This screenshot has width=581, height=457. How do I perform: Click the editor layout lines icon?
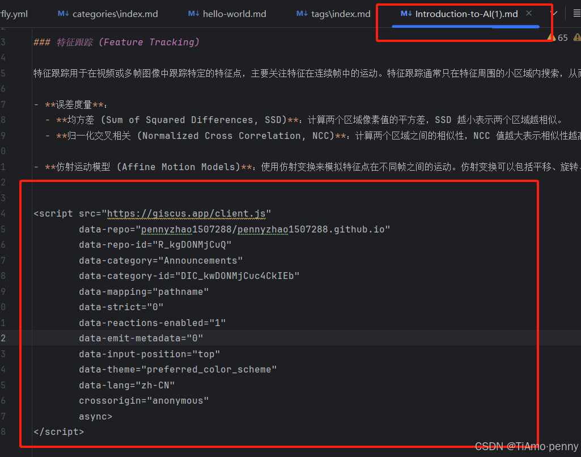[x=576, y=14]
